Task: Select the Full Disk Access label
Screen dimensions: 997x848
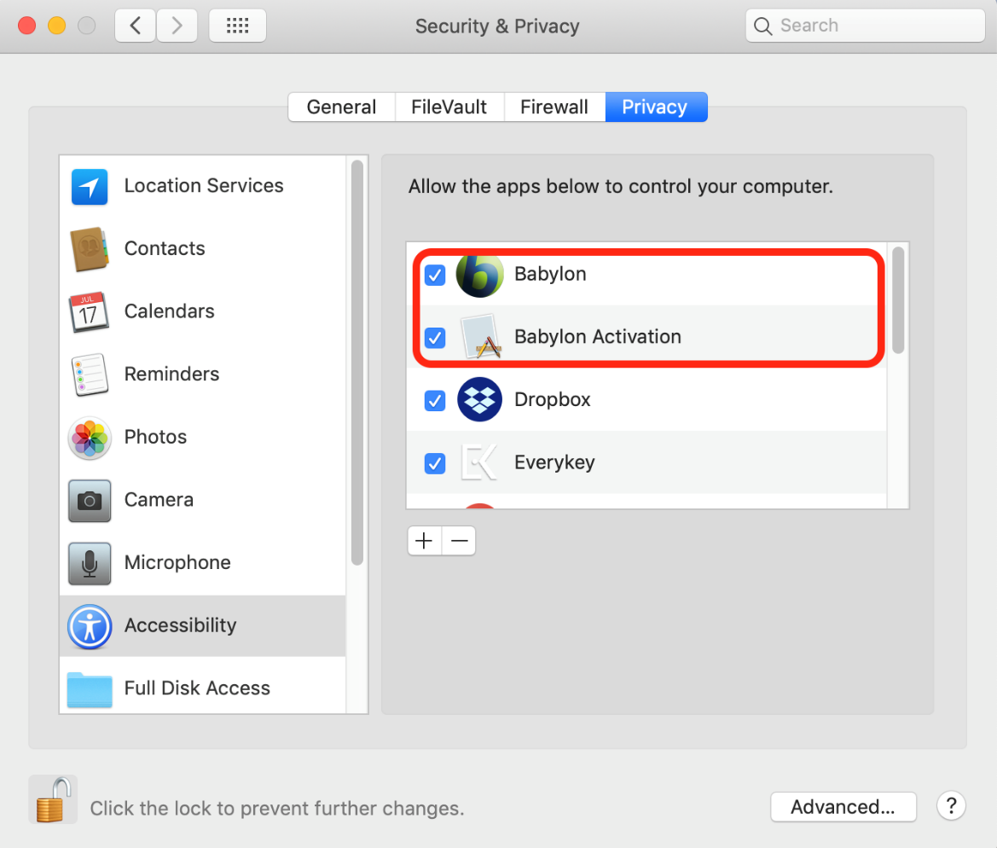Action: click(197, 688)
